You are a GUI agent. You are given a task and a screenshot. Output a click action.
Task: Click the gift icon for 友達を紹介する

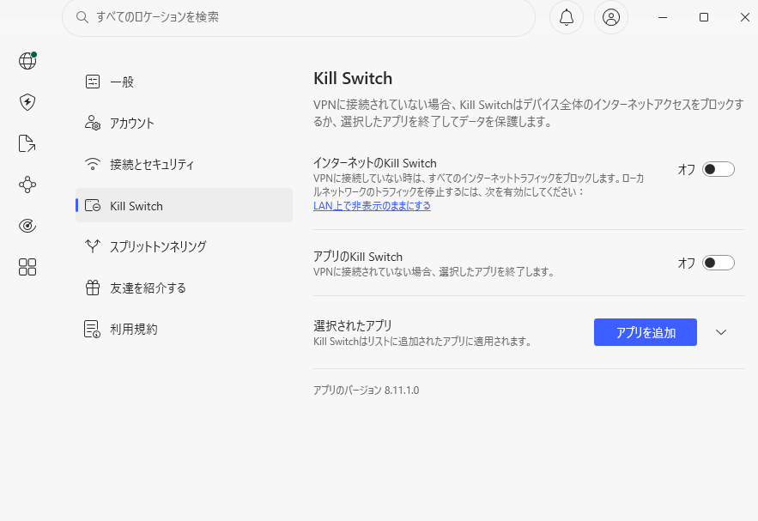(93, 288)
